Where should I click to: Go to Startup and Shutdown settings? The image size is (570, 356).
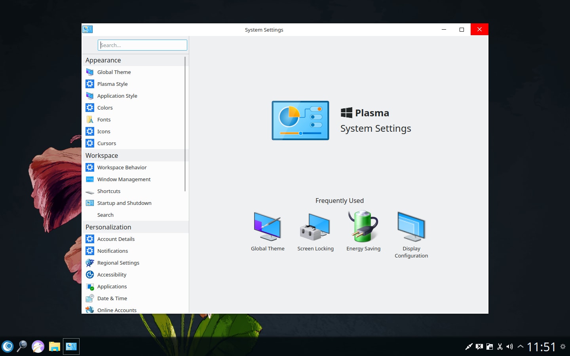click(x=124, y=203)
